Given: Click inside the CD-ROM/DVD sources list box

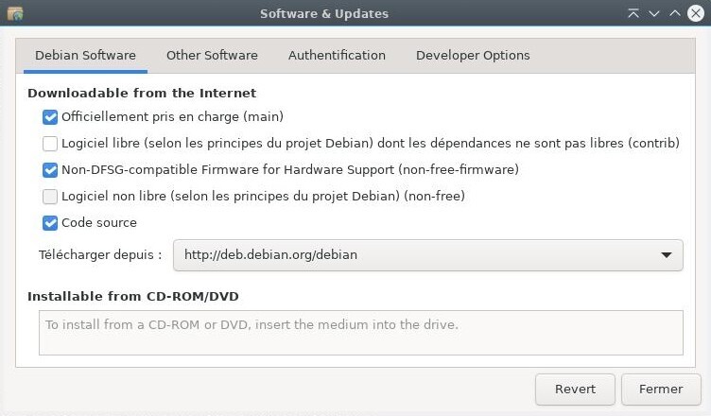Looking at the screenshot, I should [x=360, y=333].
